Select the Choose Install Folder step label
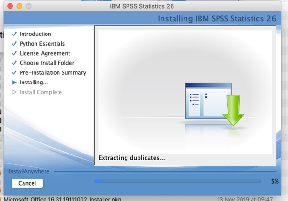Viewport: 288px width, 201px height. pyautogui.click(x=47, y=63)
